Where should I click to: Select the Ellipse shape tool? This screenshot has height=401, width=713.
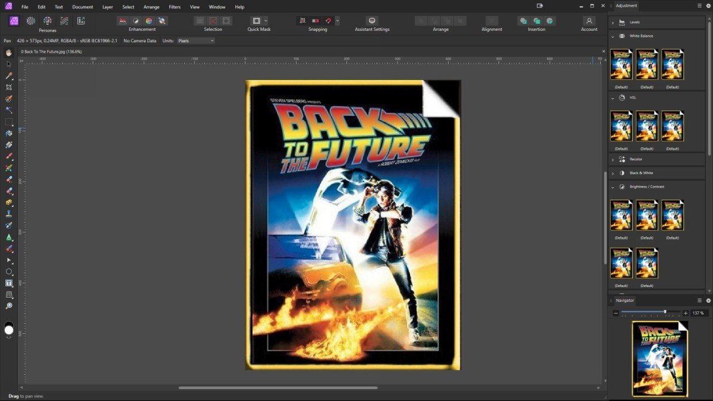(x=9, y=271)
